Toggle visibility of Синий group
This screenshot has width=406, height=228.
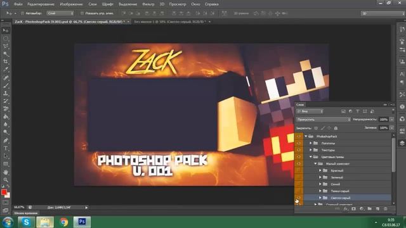[x=299, y=184]
